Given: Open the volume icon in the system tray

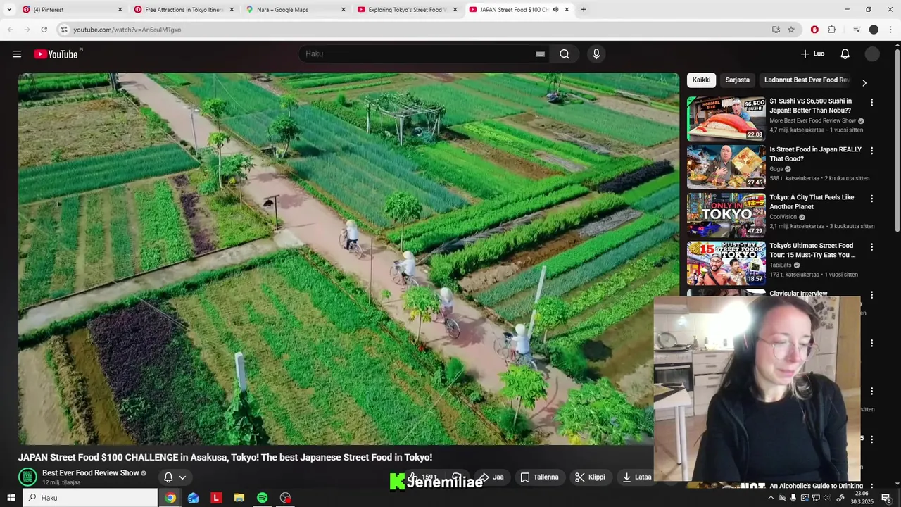Looking at the screenshot, I should 828,498.
